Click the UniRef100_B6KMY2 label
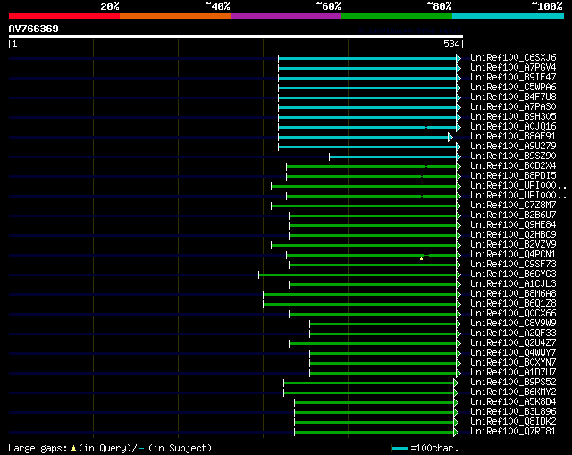The height and width of the screenshot is (455, 572). click(x=513, y=392)
